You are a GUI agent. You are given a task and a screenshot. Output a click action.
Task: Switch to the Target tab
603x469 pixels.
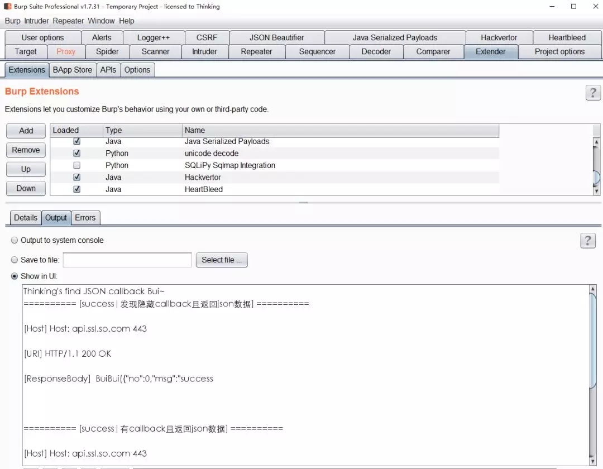pos(26,51)
